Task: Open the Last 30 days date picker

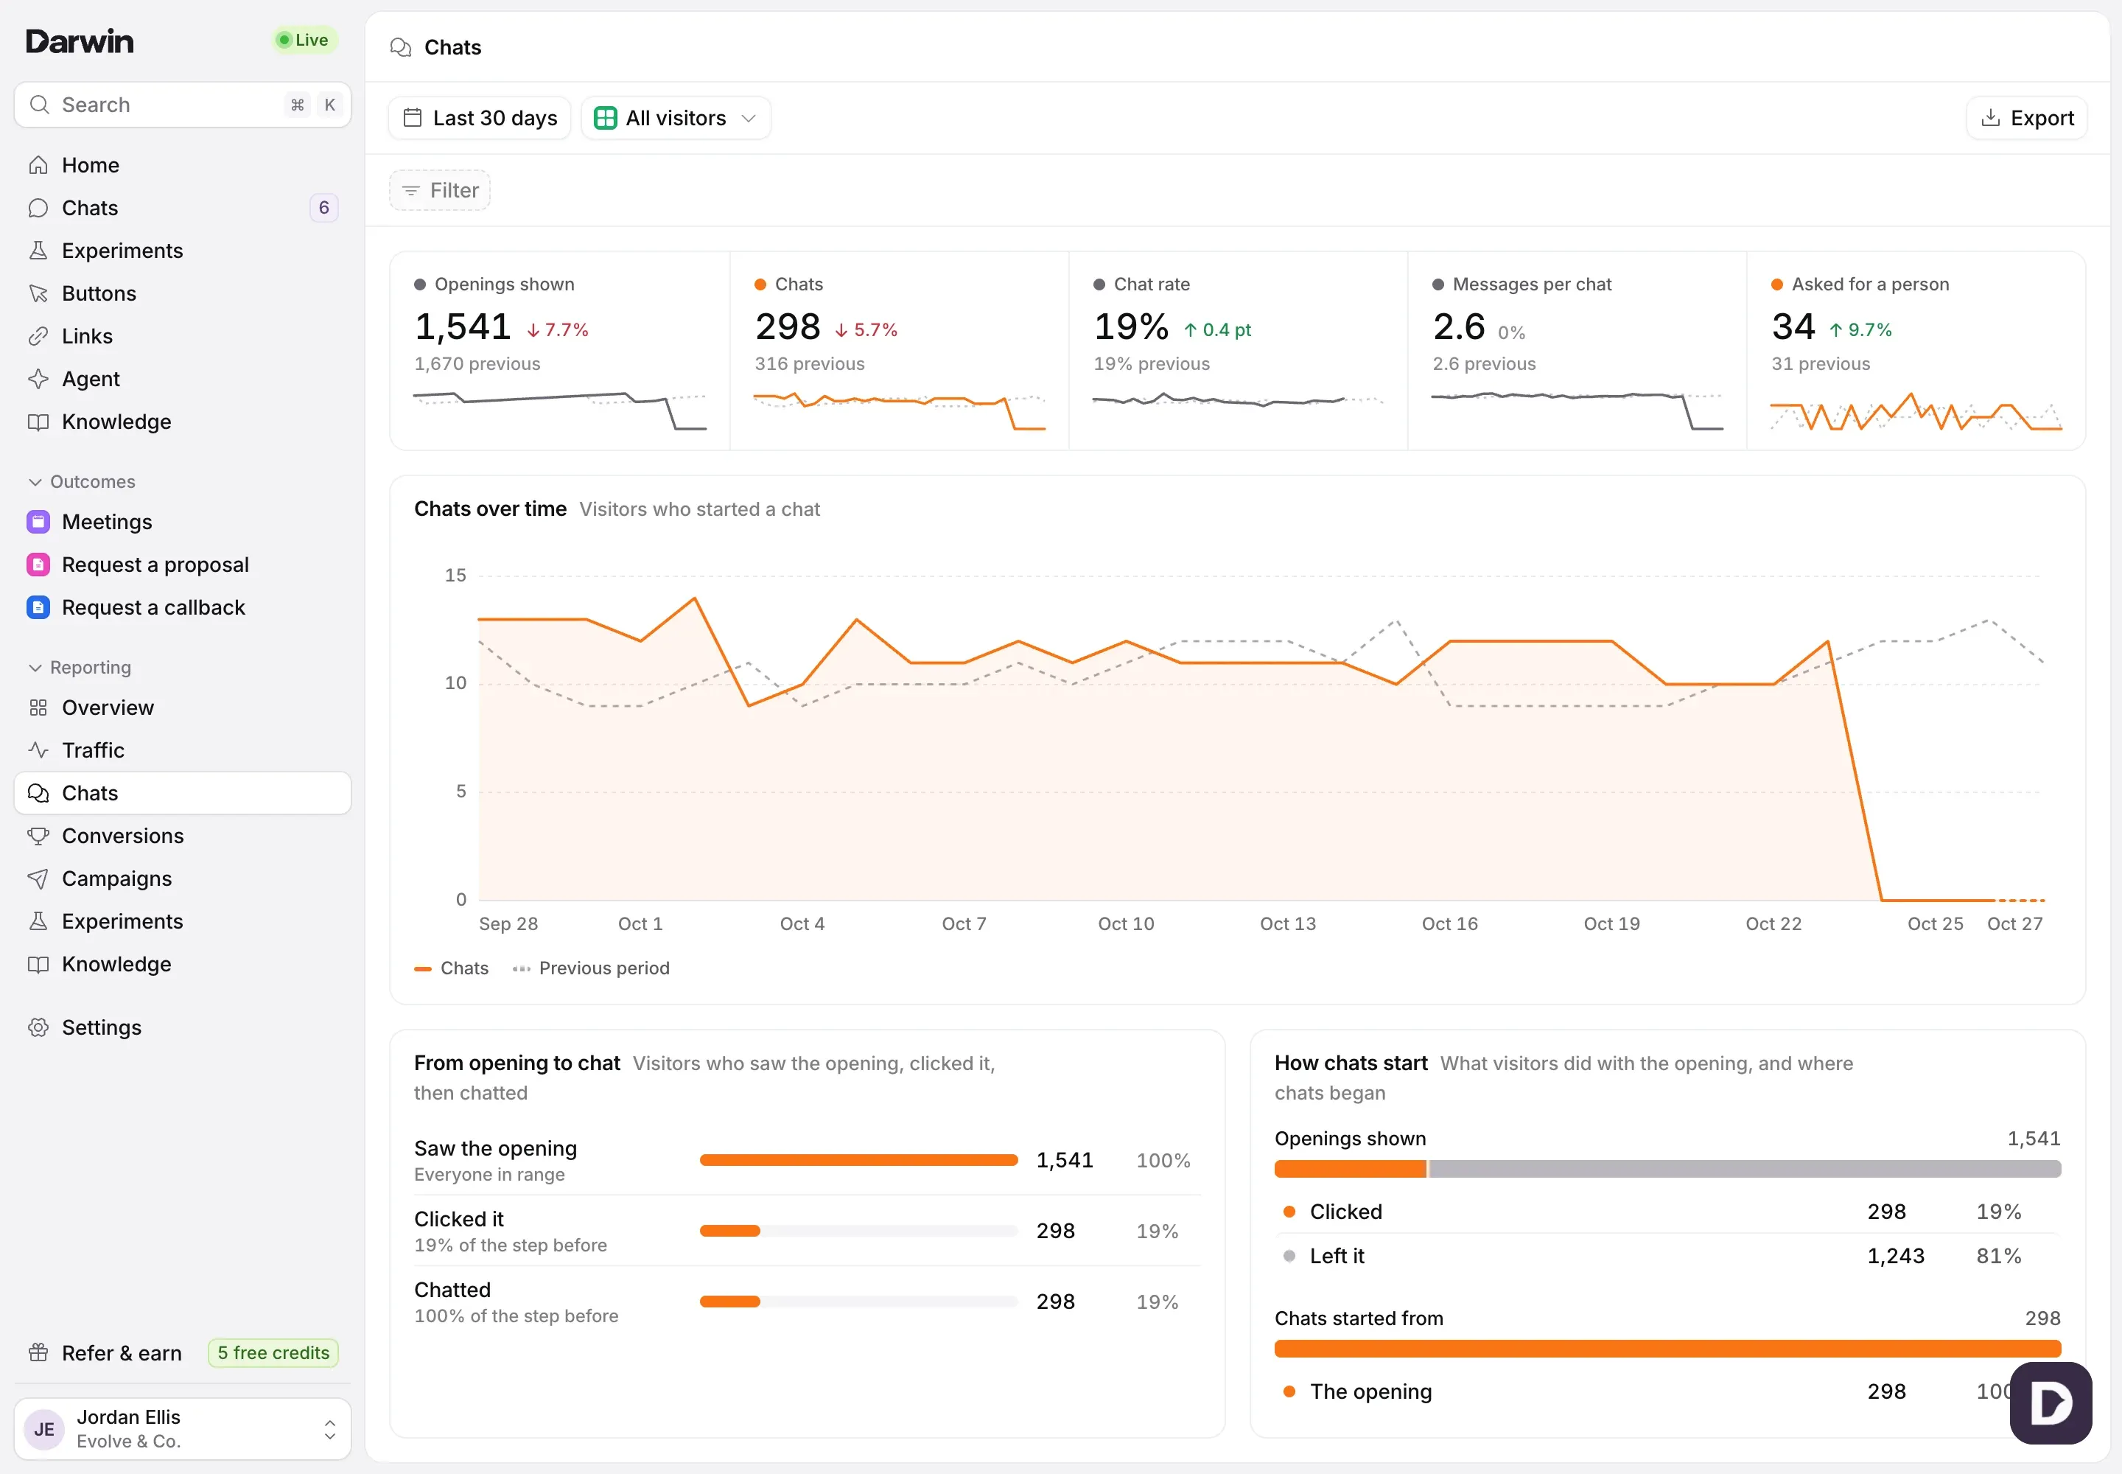Action: click(479, 118)
